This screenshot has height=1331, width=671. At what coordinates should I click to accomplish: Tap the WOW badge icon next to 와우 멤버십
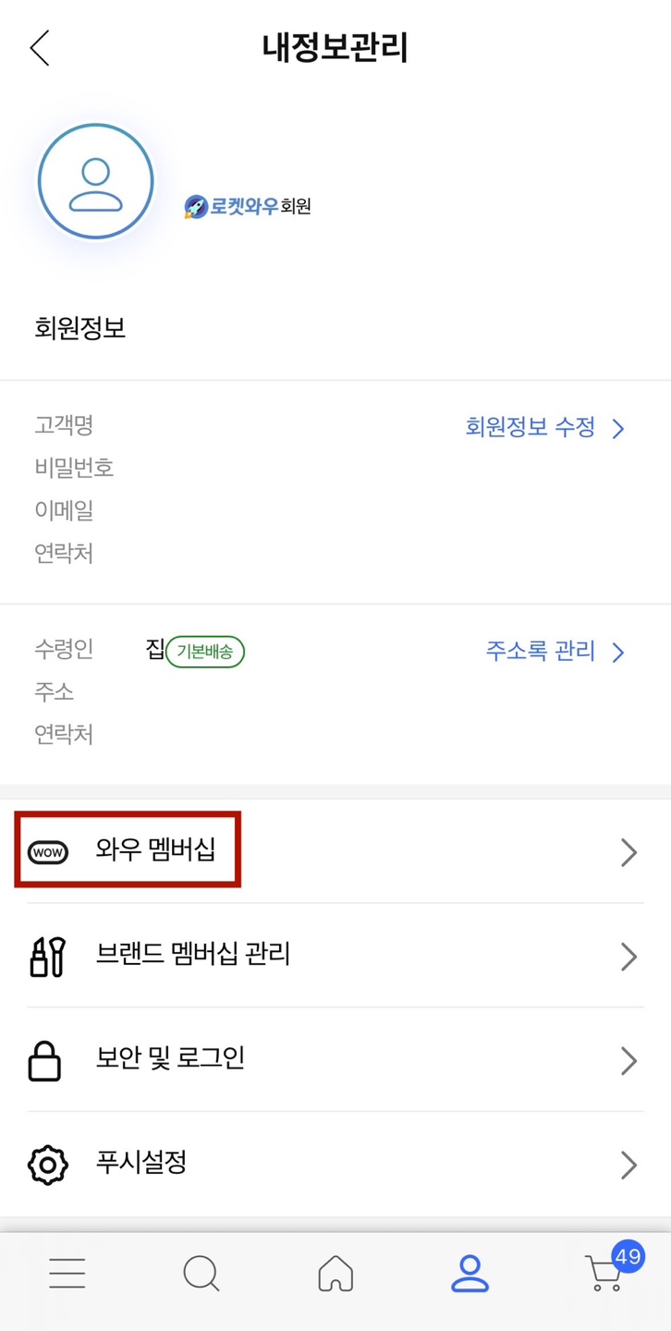pos(47,850)
